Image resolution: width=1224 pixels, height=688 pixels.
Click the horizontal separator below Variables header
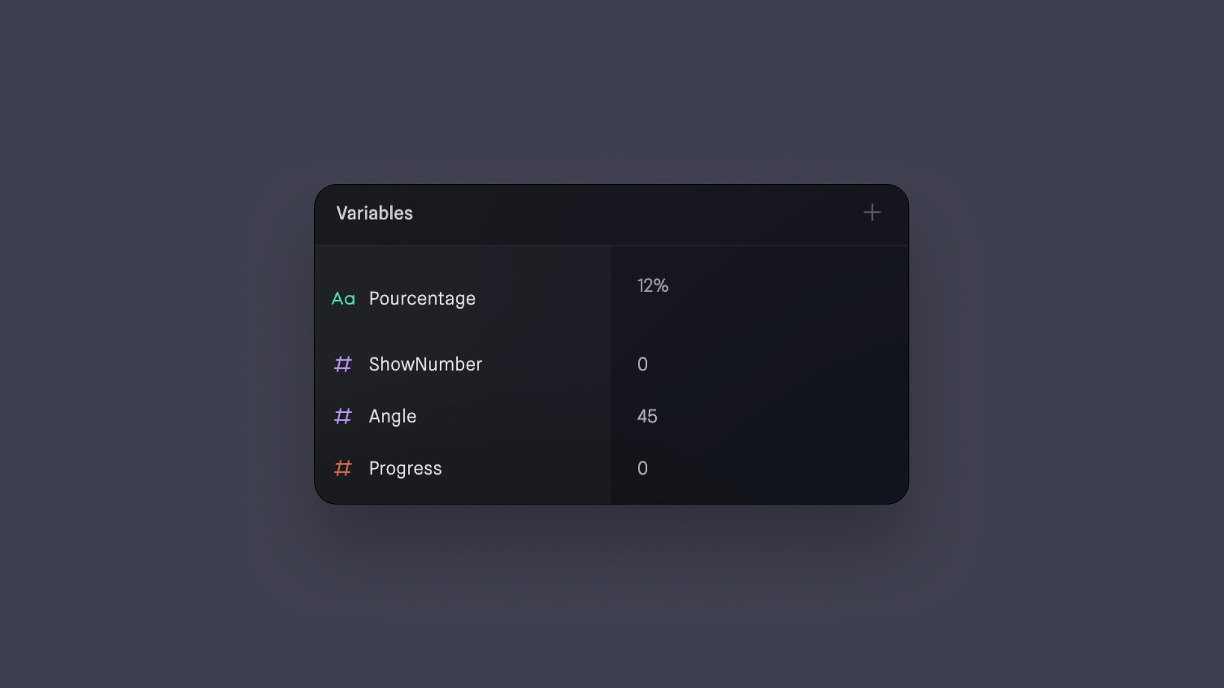611,245
